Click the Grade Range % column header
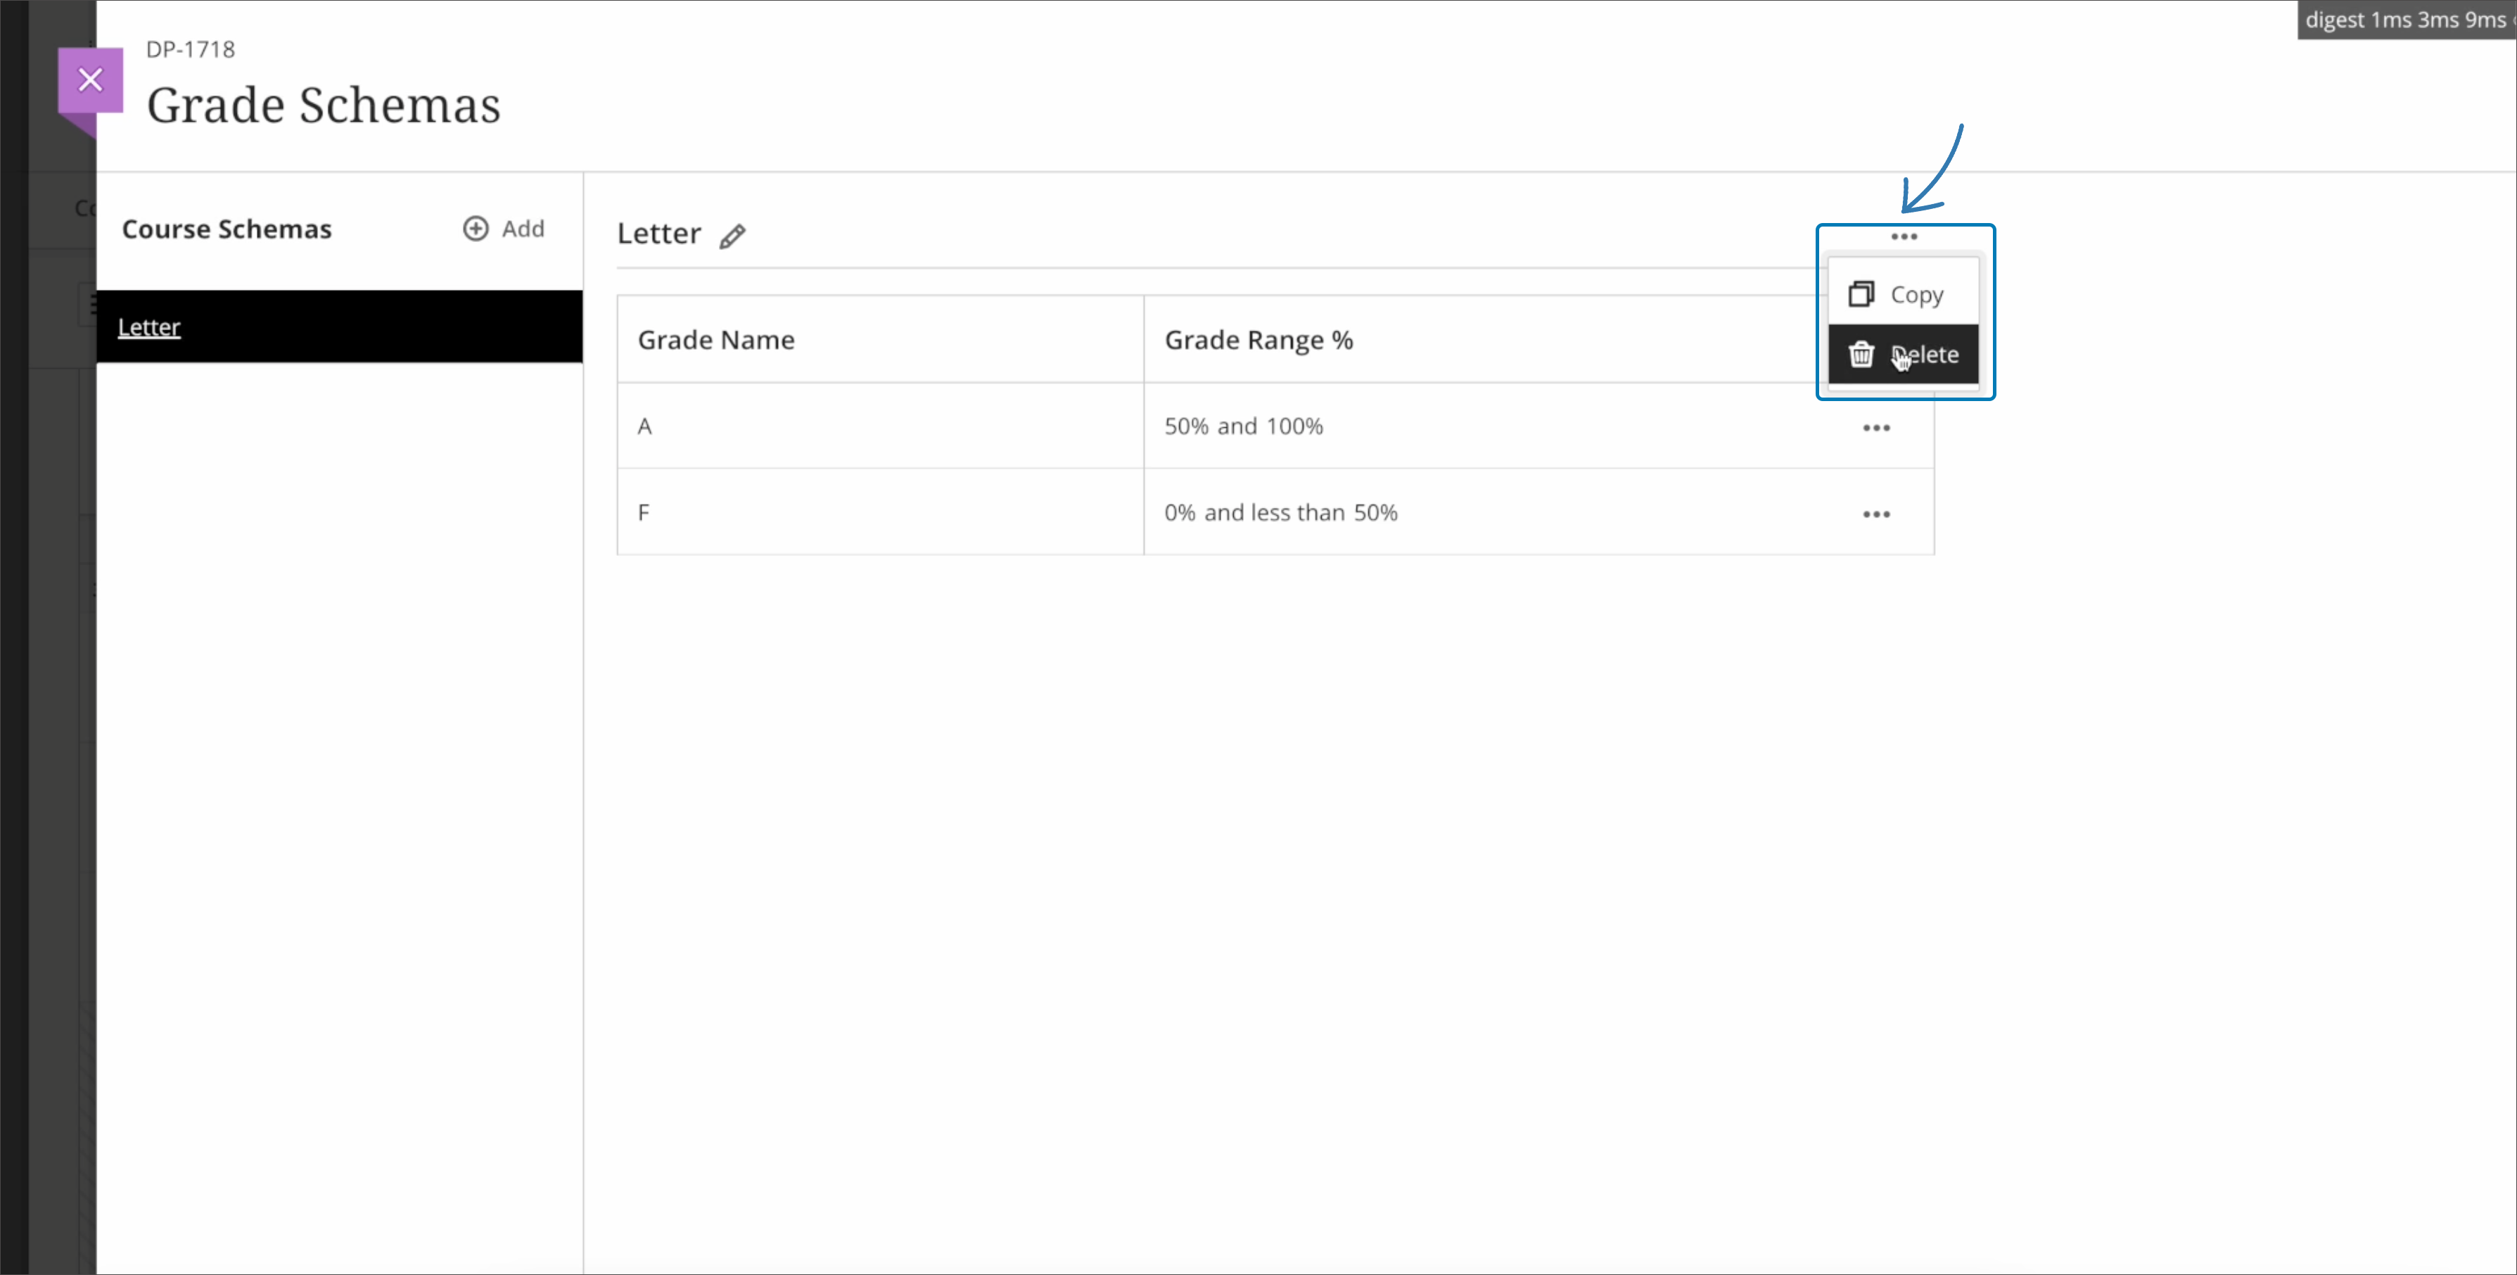This screenshot has width=2517, height=1275. (1259, 339)
